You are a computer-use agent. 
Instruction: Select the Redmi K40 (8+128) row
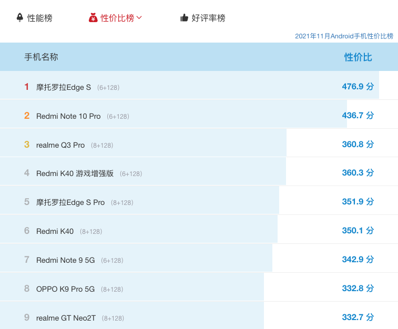pos(199,229)
